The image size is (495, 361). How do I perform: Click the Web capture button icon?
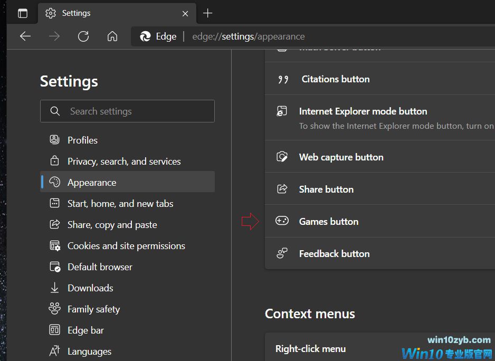[282, 157]
